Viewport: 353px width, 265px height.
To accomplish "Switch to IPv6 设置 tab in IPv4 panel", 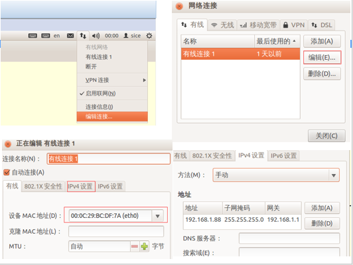I will 283,155.
